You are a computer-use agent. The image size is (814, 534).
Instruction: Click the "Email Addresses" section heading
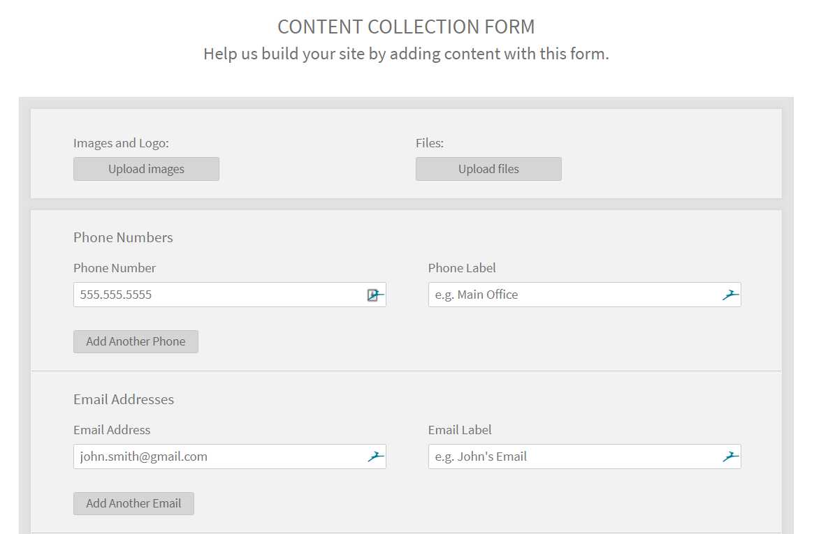tap(124, 400)
